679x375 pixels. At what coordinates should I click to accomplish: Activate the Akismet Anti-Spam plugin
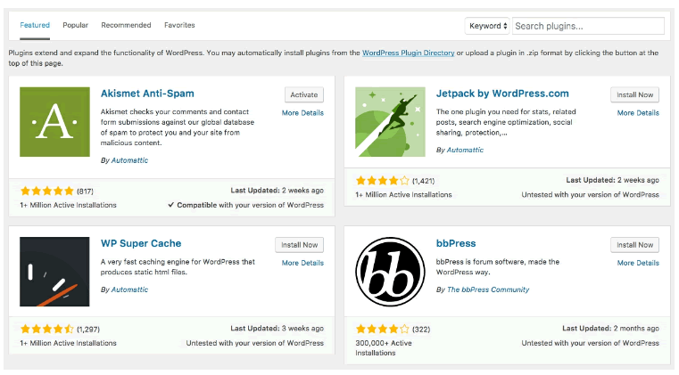(304, 94)
